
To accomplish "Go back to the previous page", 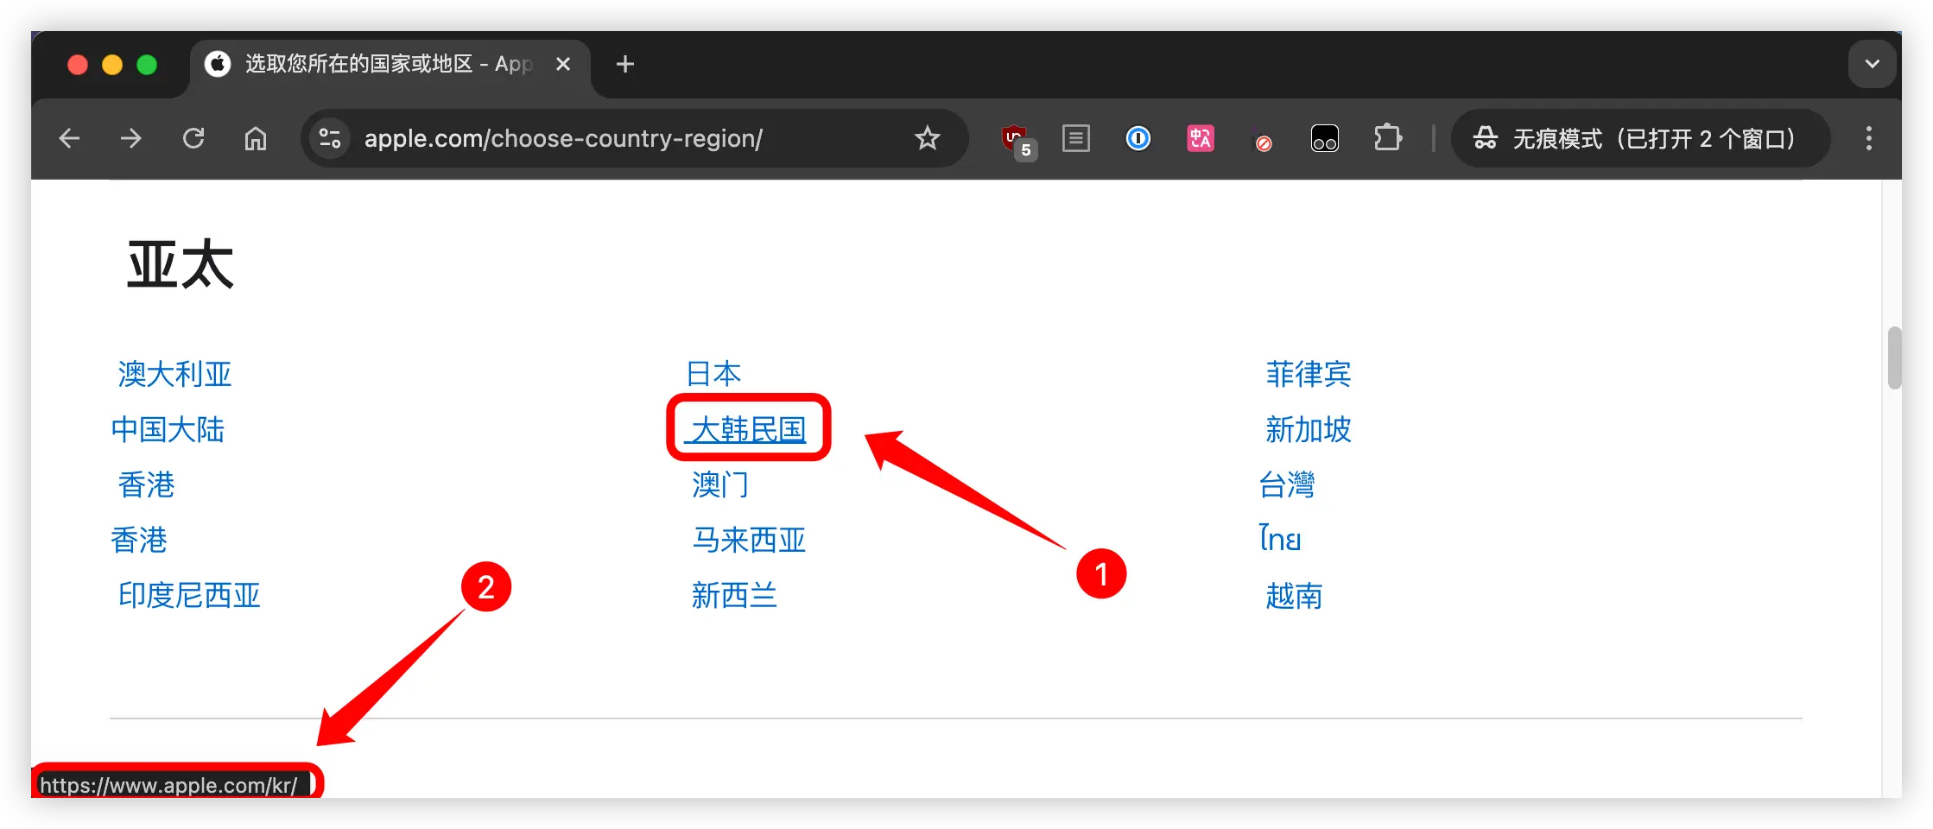I will coord(69,138).
